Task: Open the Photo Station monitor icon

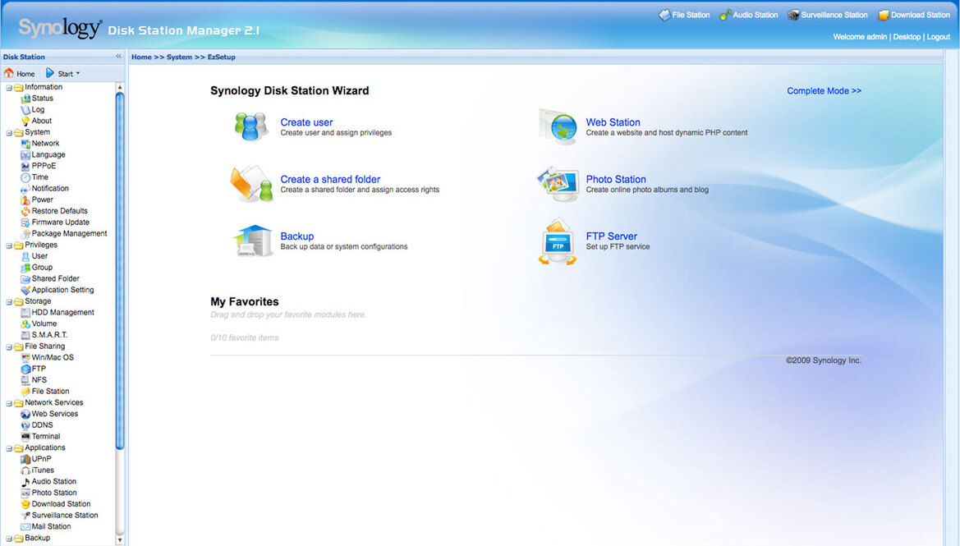Action: (x=558, y=184)
